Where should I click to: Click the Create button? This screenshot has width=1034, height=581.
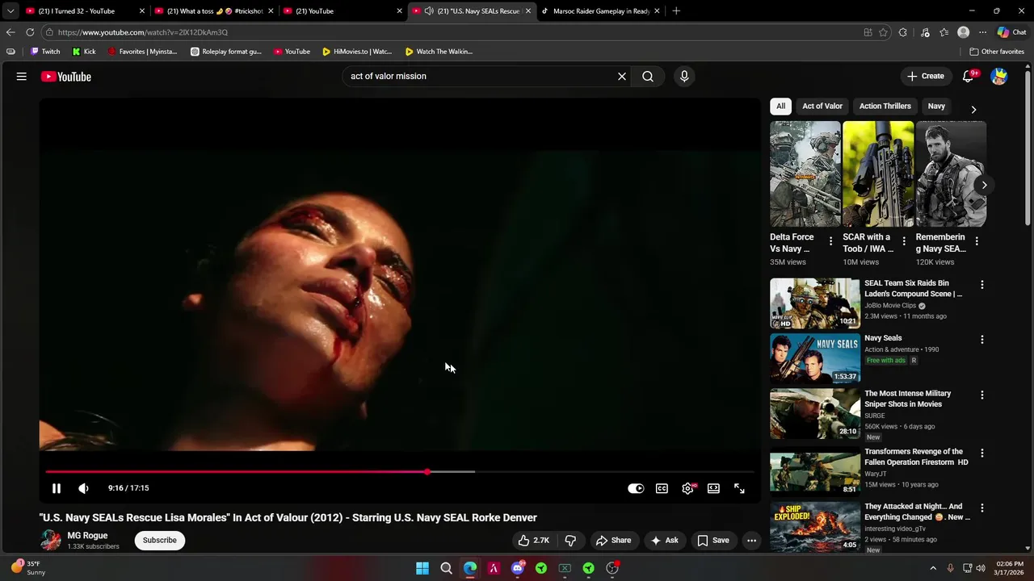(926, 76)
